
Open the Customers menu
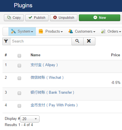coord(82,32)
